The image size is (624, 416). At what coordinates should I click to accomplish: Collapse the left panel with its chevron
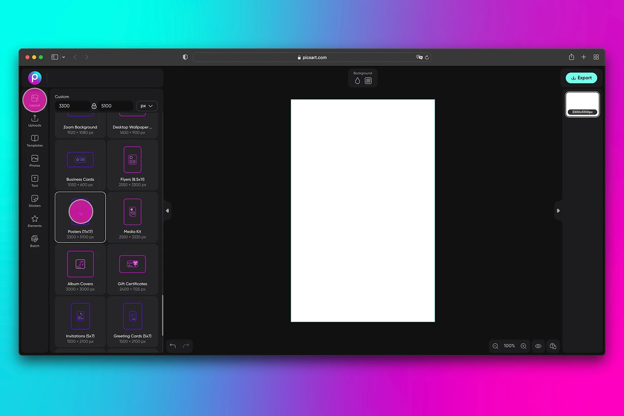(x=168, y=210)
